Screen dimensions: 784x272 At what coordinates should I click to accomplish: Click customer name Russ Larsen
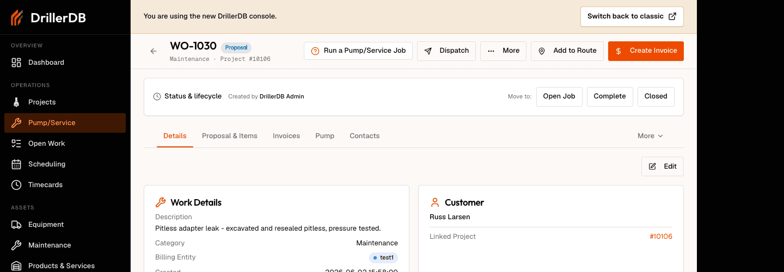(x=450, y=217)
